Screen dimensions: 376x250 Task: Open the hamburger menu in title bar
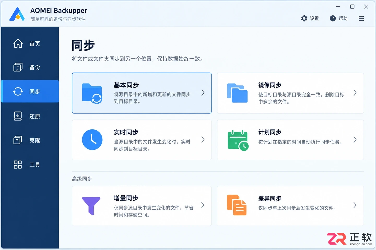coord(361,18)
